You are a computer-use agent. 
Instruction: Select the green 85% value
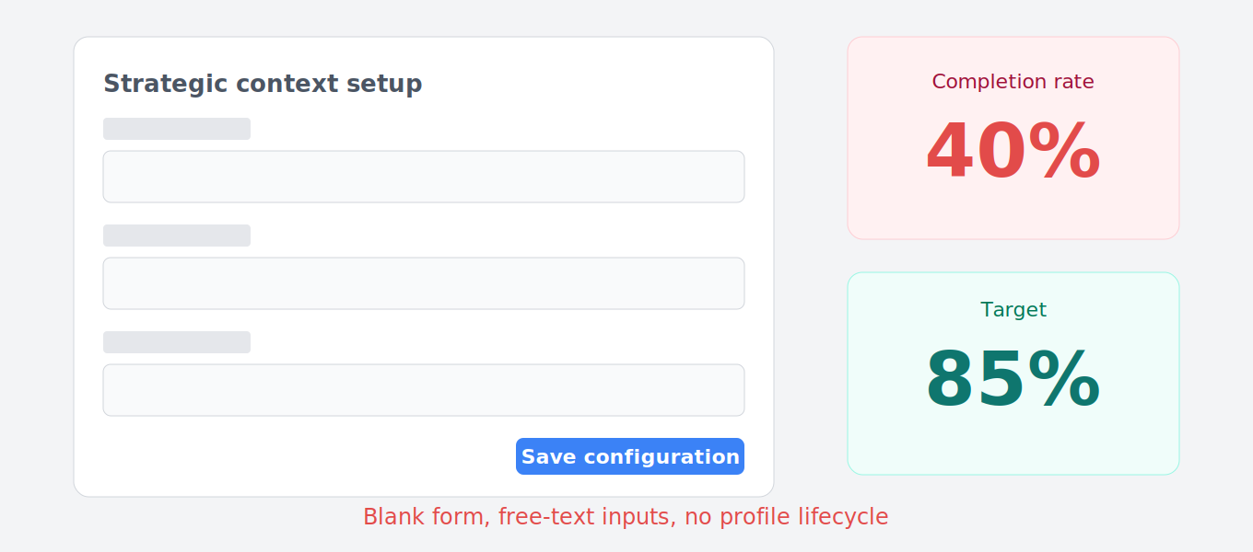pos(1013,380)
